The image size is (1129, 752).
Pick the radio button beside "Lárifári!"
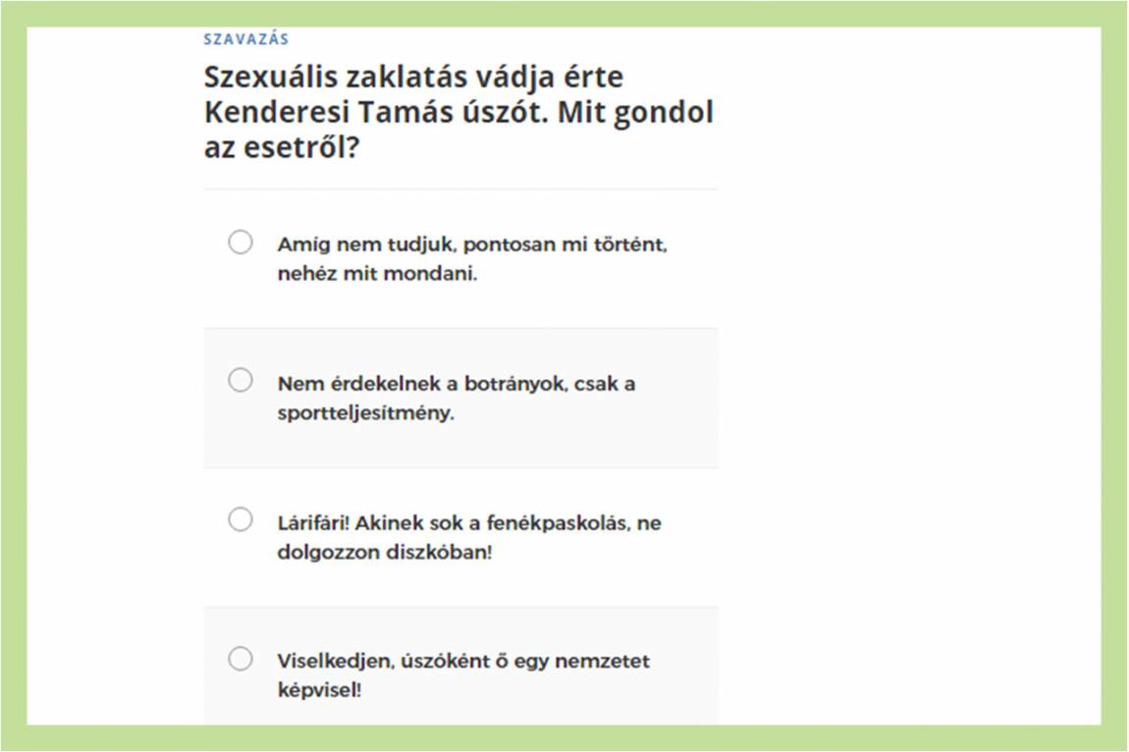tap(241, 519)
